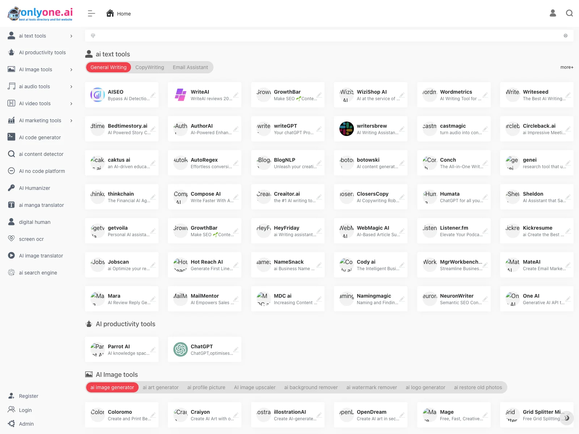
Task: Open the NameSnack card
Action: click(x=288, y=265)
